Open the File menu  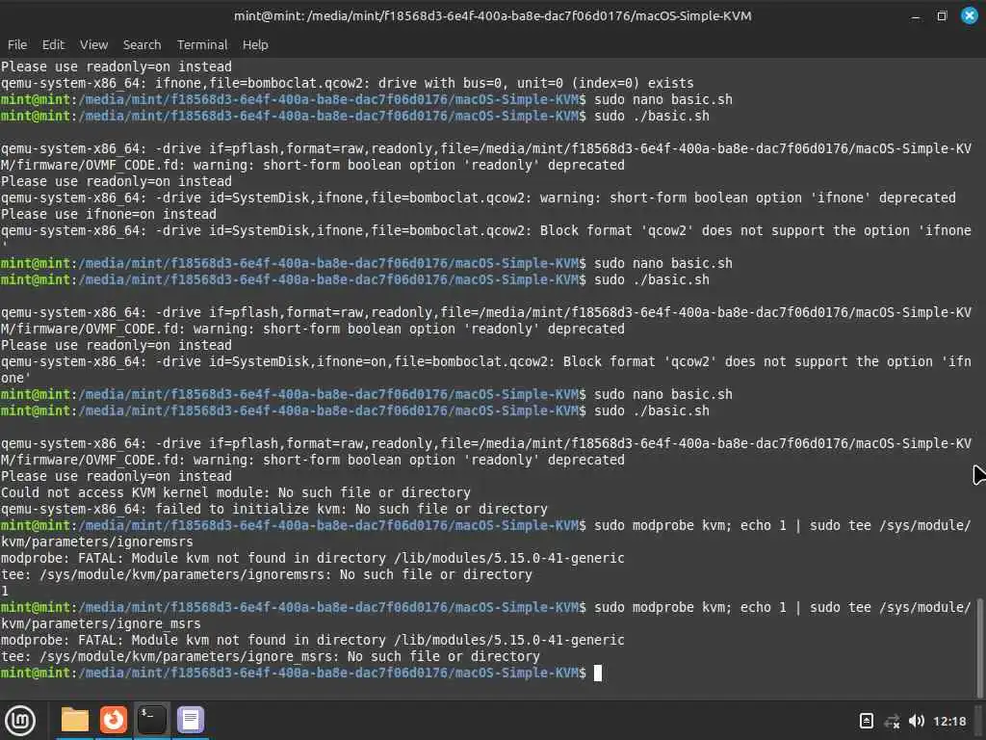[17, 44]
